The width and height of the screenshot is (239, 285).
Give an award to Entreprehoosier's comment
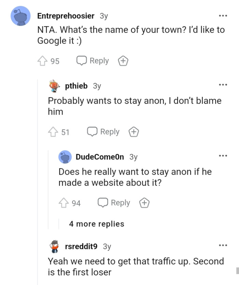tap(123, 61)
